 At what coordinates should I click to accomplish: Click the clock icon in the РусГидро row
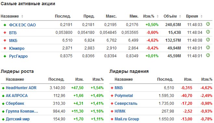208,55
